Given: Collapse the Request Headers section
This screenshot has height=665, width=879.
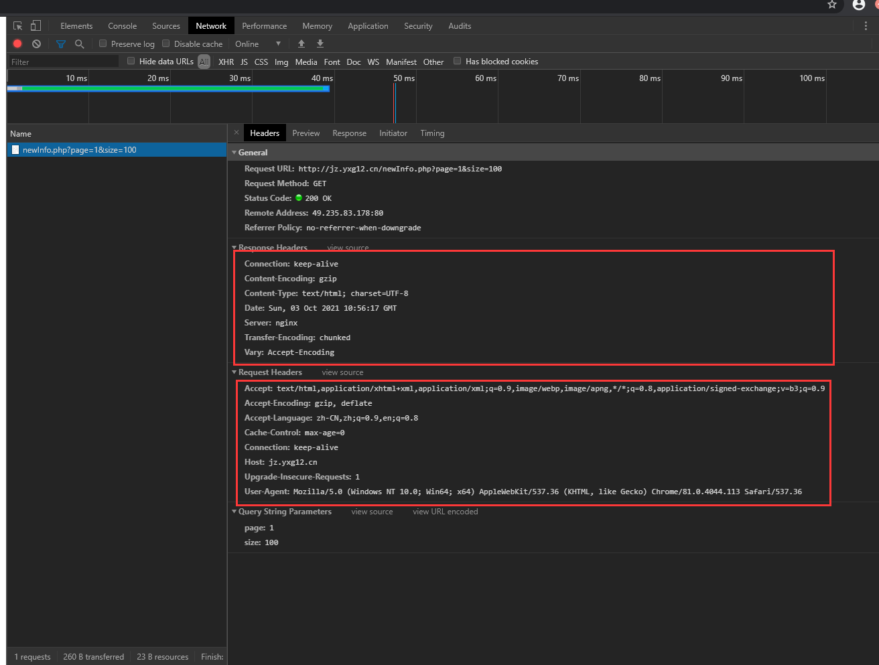Looking at the screenshot, I should [x=234, y=372].
